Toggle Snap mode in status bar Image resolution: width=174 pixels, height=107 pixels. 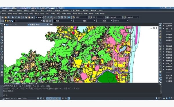click(x=38, y=98)
